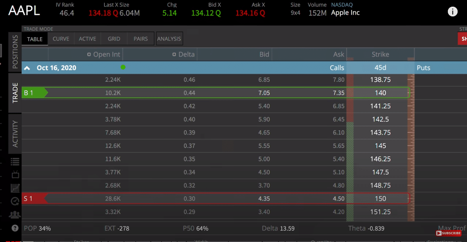Open the people follow icon in sidebar
Screen dimensions: 467x242
pyautogui.click(x=14, y=214)
